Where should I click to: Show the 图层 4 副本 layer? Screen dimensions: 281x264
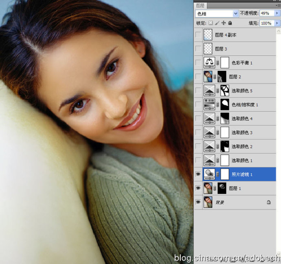pyautogui.click(x=198, y=35)
